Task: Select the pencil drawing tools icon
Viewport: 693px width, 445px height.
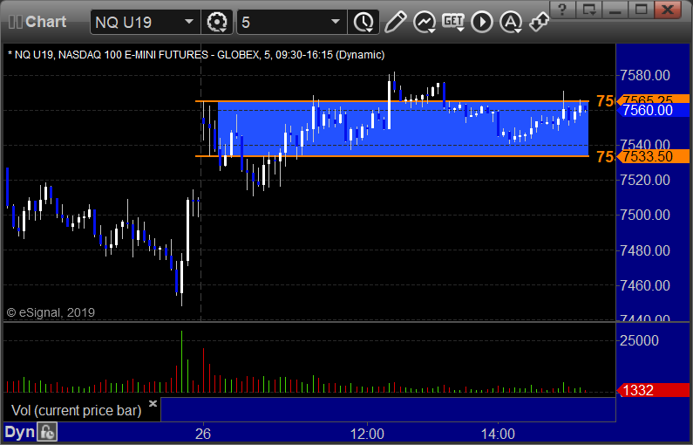Action: (x=395, y=22)
